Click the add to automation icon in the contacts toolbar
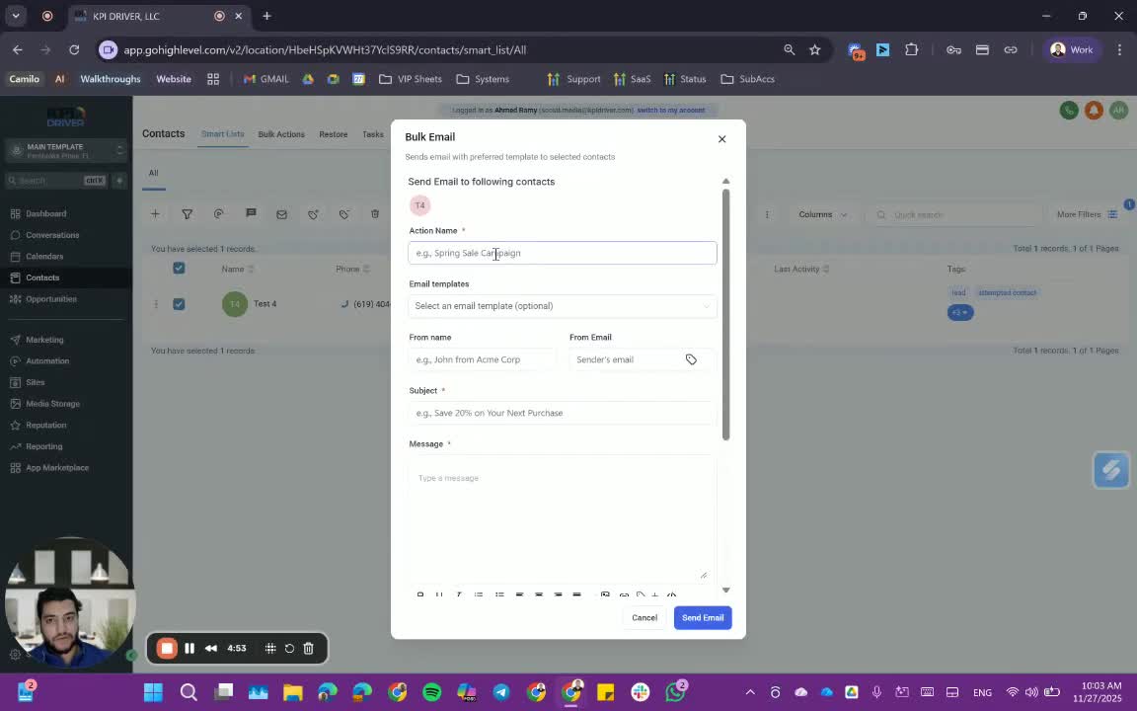1137x711 pixels. click(x=218, y=214)
